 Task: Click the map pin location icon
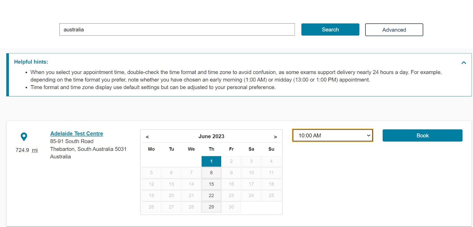point(24,137)
